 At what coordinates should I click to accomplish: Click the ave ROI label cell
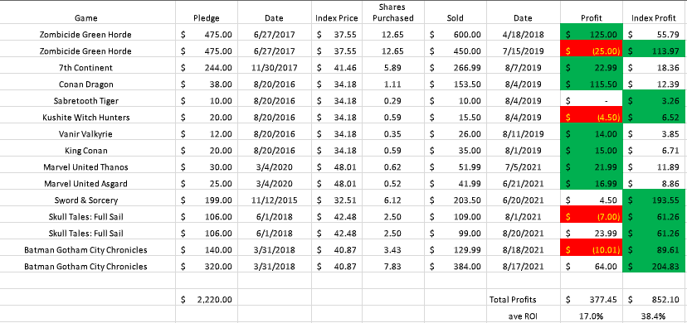point(524,316)
